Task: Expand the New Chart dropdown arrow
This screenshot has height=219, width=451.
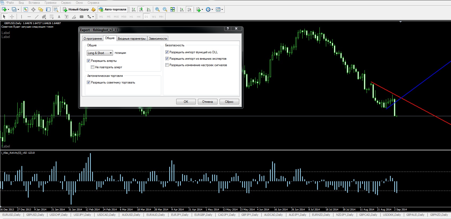Action: [9, 9]
